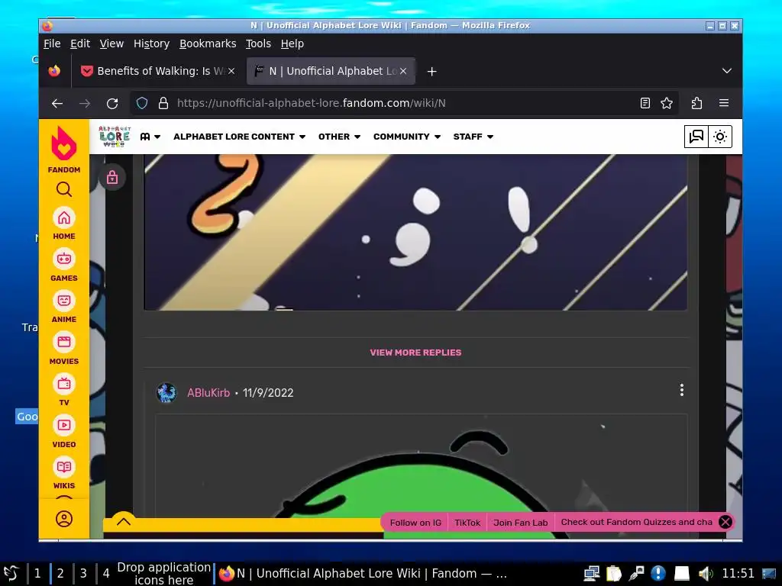782x586 pixels.
Task: Click Join Fan Lab button
Action: [x=520, y=522]
